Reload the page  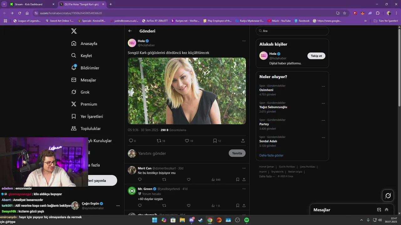(19, 13)
